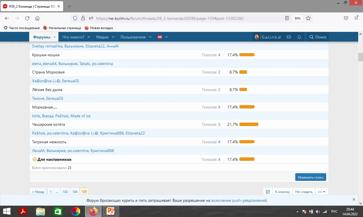
Task: Open the Firefox application menu
Action: [x=356, y=18]
